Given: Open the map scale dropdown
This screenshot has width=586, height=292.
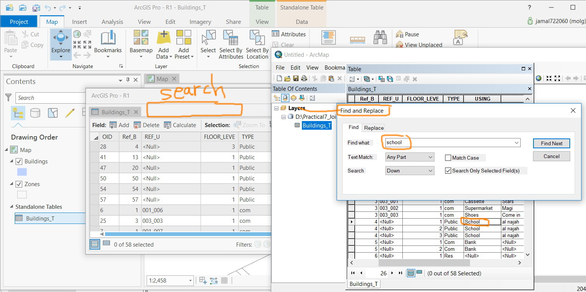Looking at the screenshot, I should pyautogui.click(x=190, y=281).
